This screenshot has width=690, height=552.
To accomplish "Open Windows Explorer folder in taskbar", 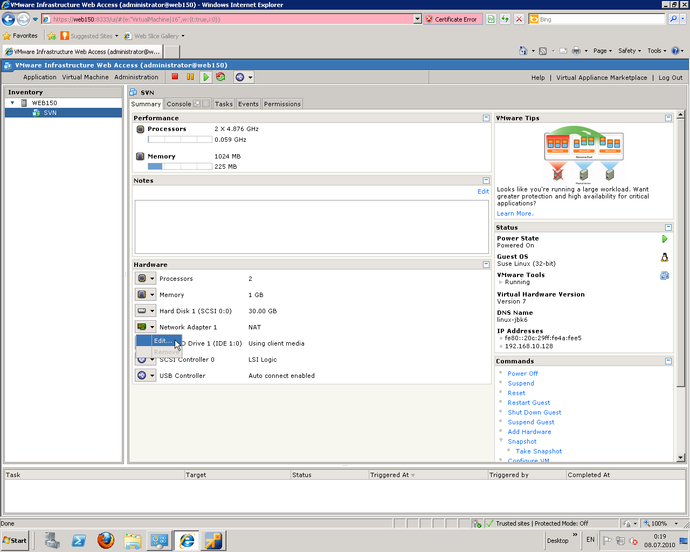I will click(x=133, y=540).
